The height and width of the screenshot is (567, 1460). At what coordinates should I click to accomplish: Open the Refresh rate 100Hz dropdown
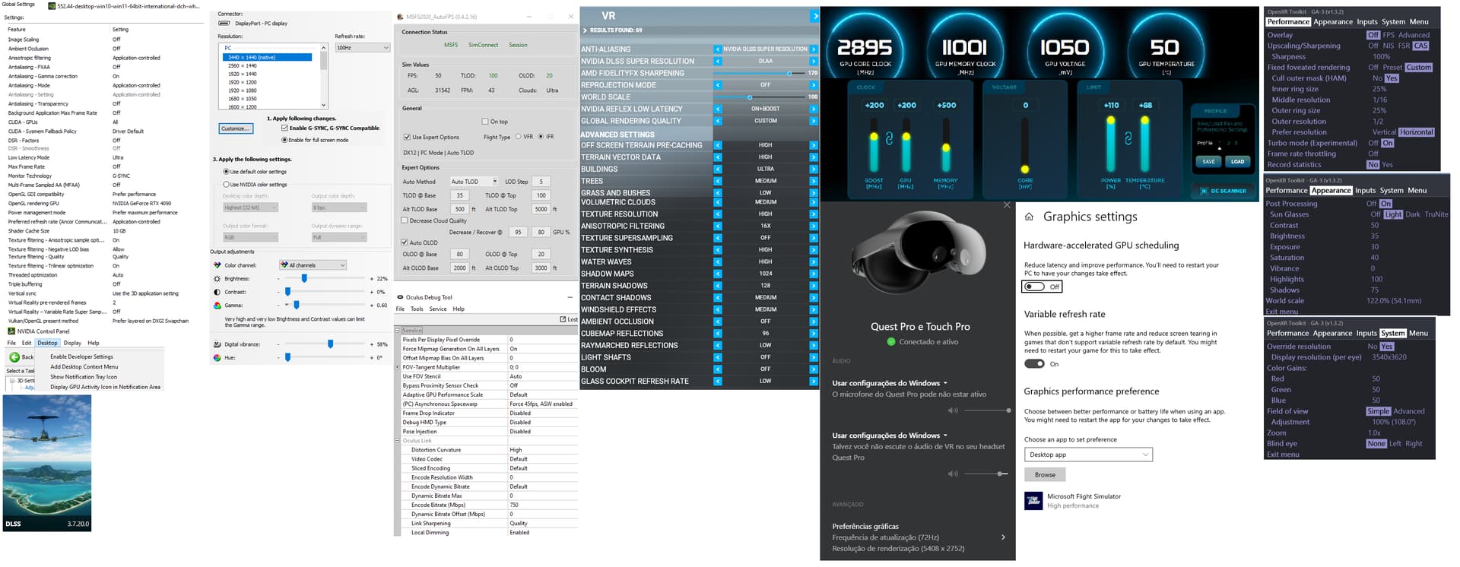363,48
